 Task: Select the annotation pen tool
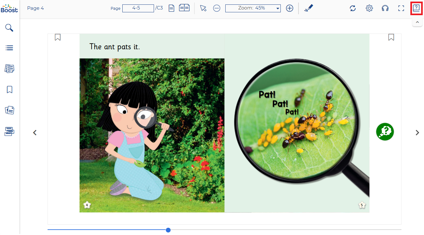(x=308, y=8)
